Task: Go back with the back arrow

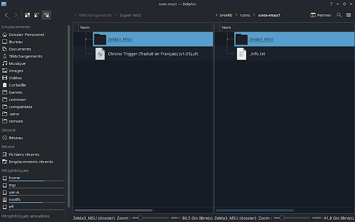Action: point(7,15)
